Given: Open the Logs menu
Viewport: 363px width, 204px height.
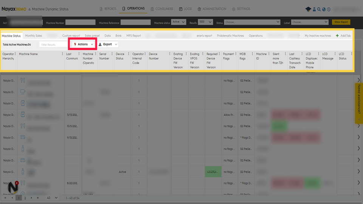Looking at the screenshot, I should [x=185, y=9].
